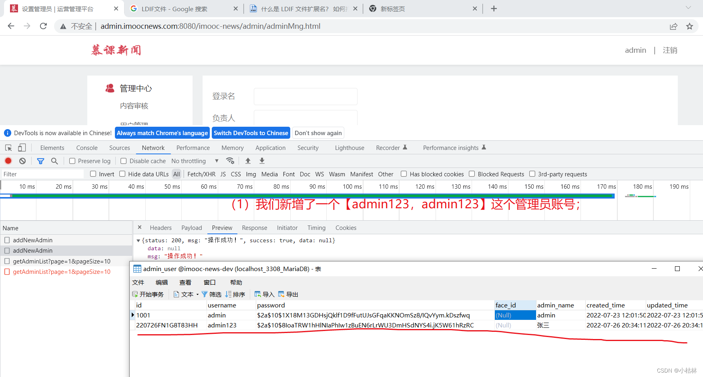Open network conditions wifi icon

(230, 161)
